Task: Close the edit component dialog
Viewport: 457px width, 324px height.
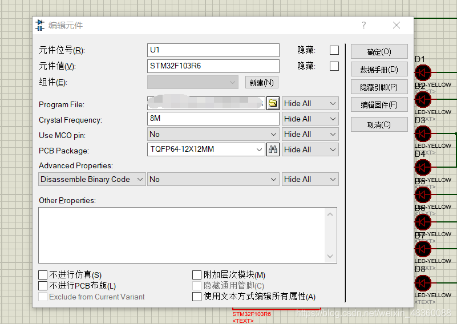Action: 397,25
